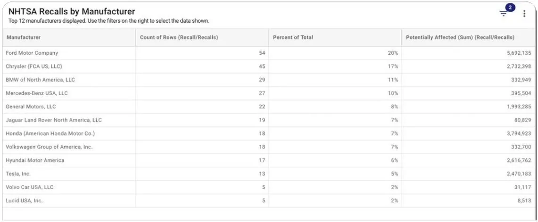This screenshot has width=538, height=222.
Task: Click Jaguar Land Rover North America cell
Action: [54, 120]
